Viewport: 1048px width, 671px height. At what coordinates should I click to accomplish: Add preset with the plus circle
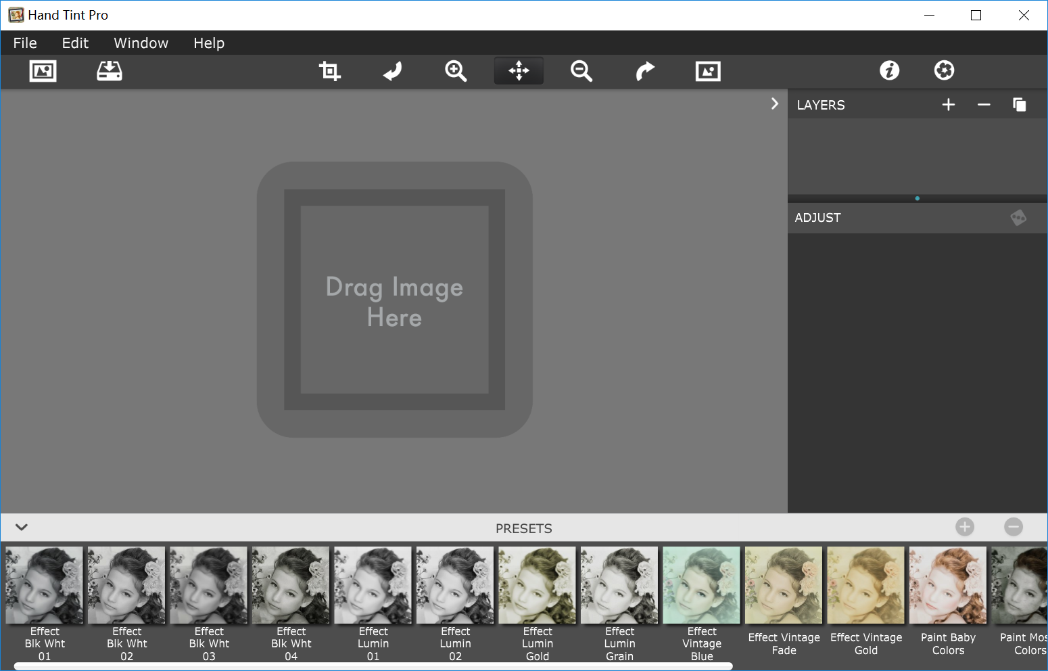point(965,527)
